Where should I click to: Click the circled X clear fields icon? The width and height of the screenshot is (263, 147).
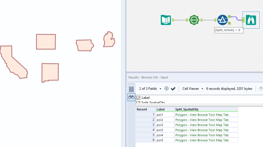coord(166,88)
